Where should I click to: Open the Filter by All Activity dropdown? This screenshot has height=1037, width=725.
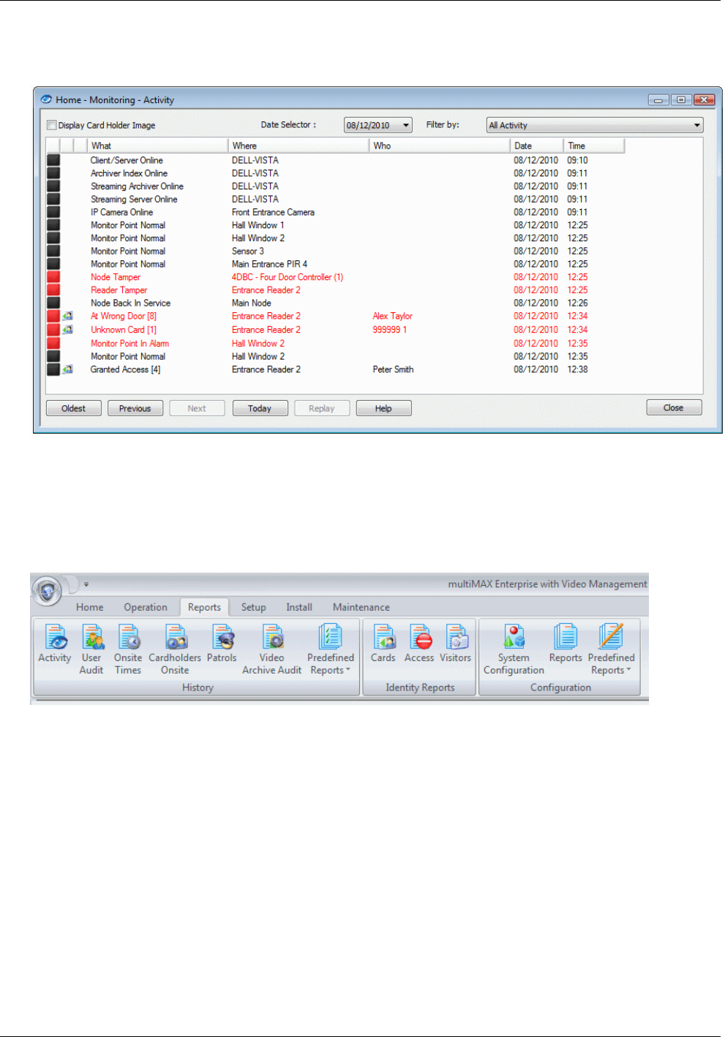coord(595,125)
